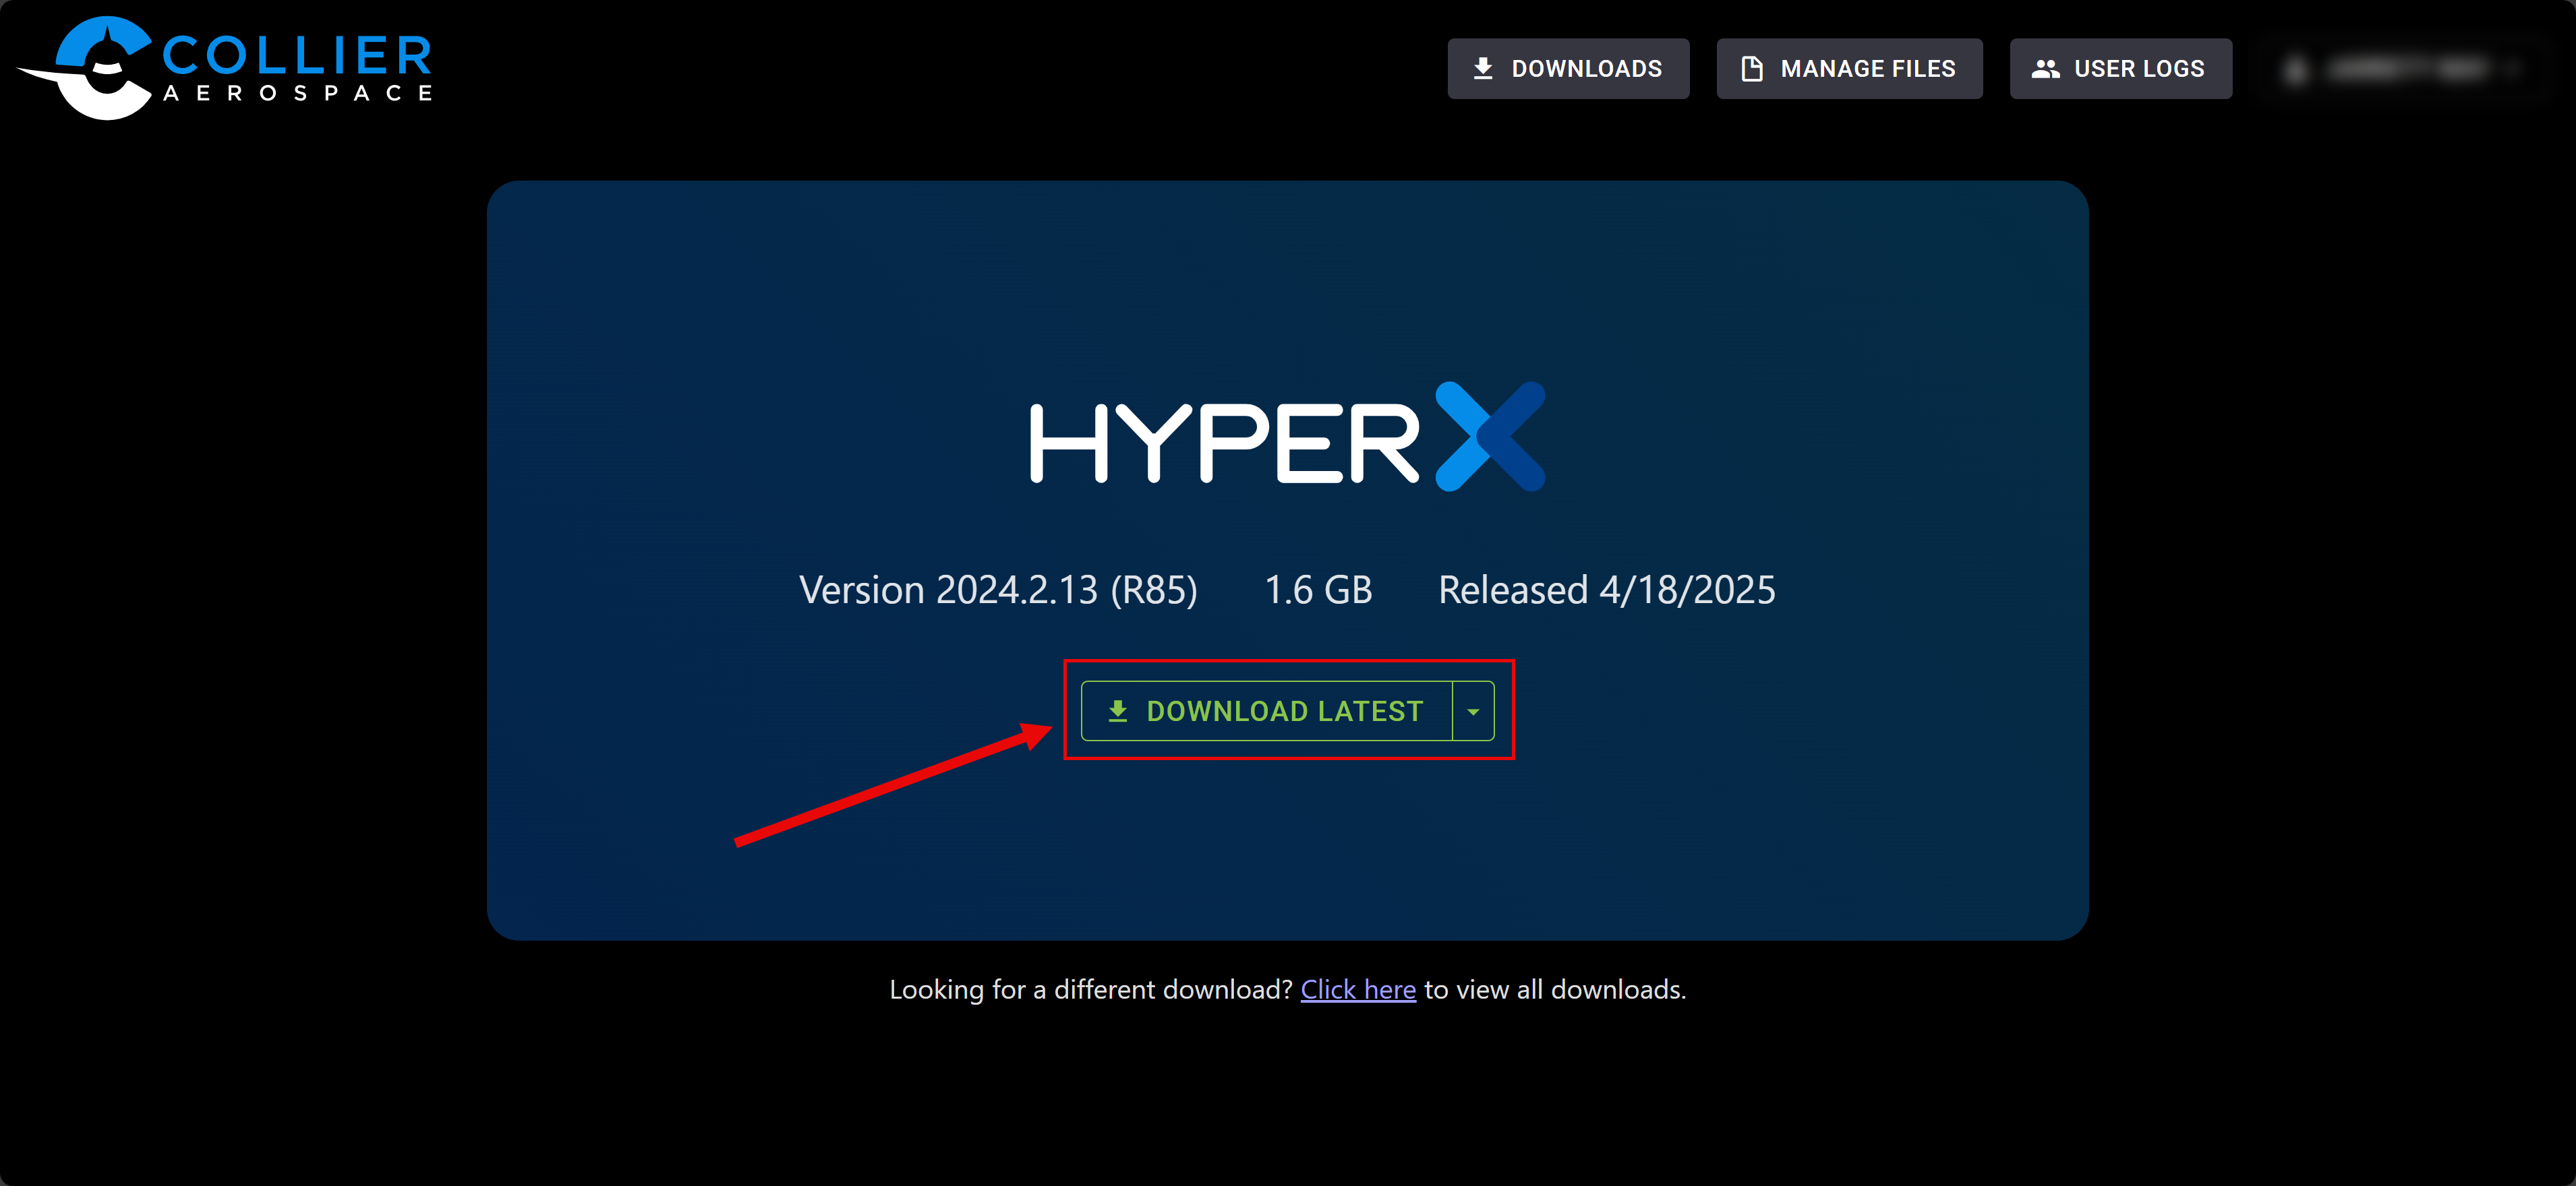Click the 'Released 4/18/2025' text
Screen dimensions: 2576x1186
click(1606, 590)
